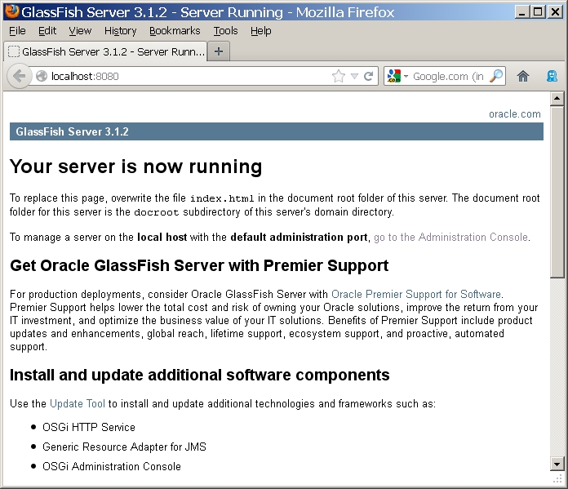The height and width of the screenshot is (489, 568).
Task: Open the home page icon
Action: 523,76
